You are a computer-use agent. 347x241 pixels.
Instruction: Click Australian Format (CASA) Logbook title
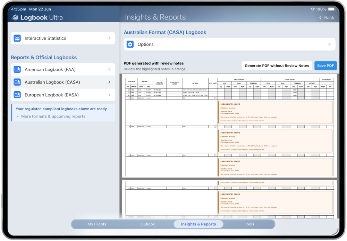pyautogui.click(x=165, y=33)
